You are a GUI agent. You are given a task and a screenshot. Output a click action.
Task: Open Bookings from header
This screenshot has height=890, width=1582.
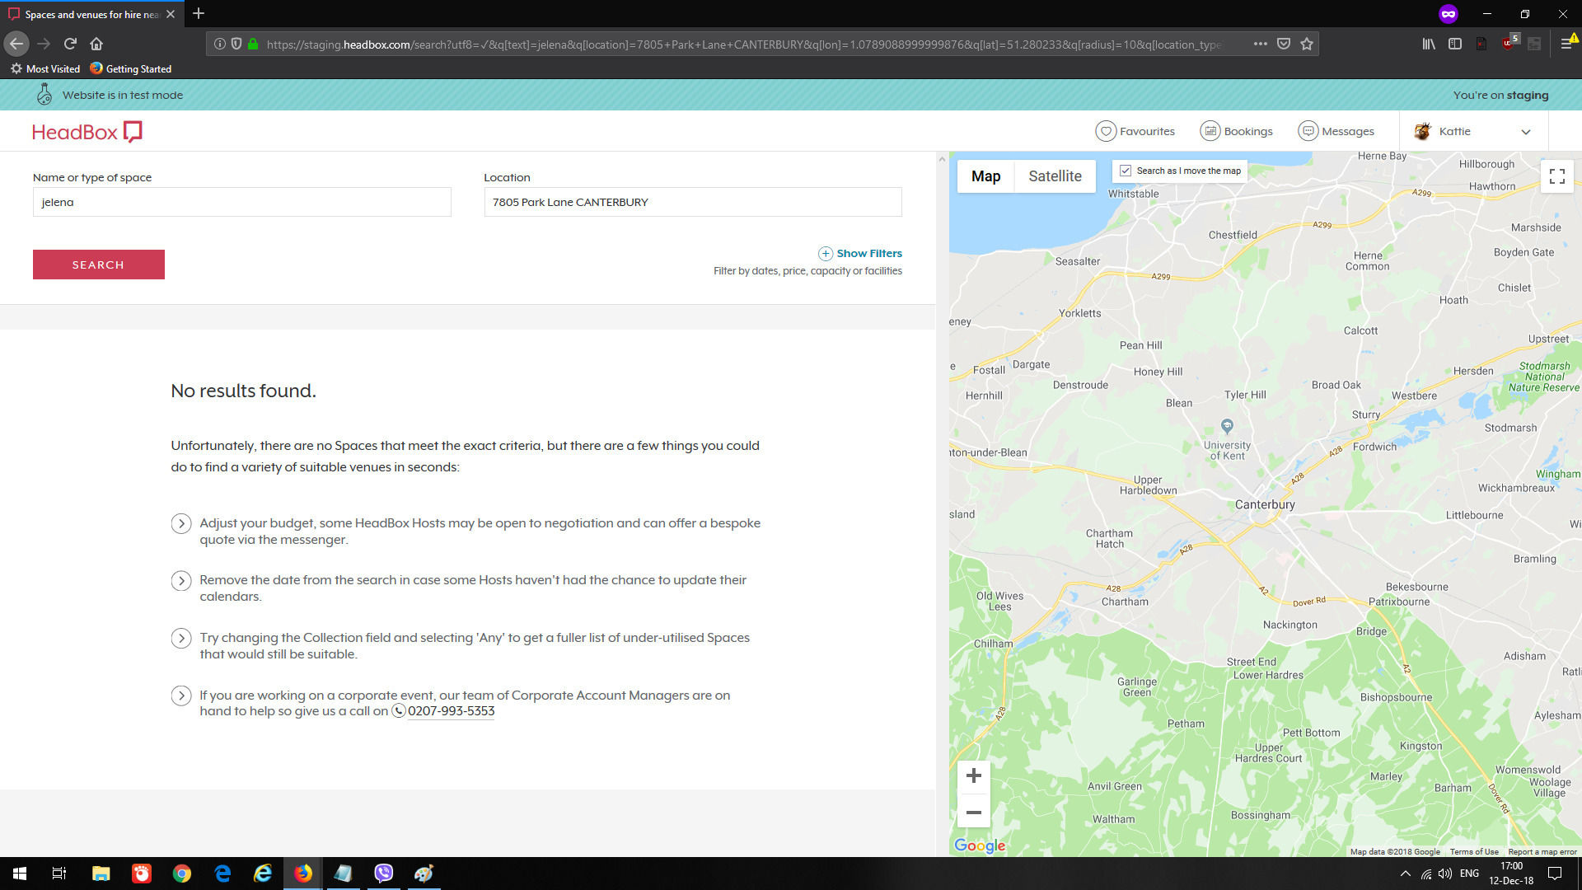tap(1236, 131)
